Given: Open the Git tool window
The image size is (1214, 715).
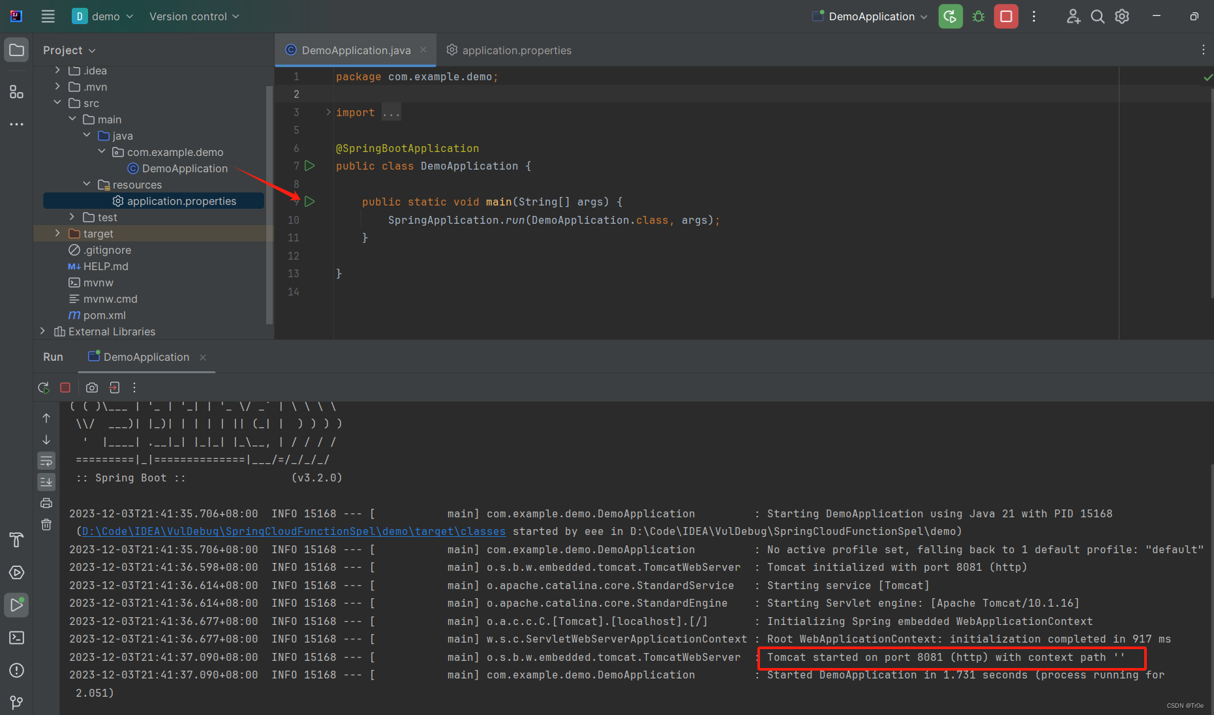Looking at the screenshot, I should pos(16,703).
